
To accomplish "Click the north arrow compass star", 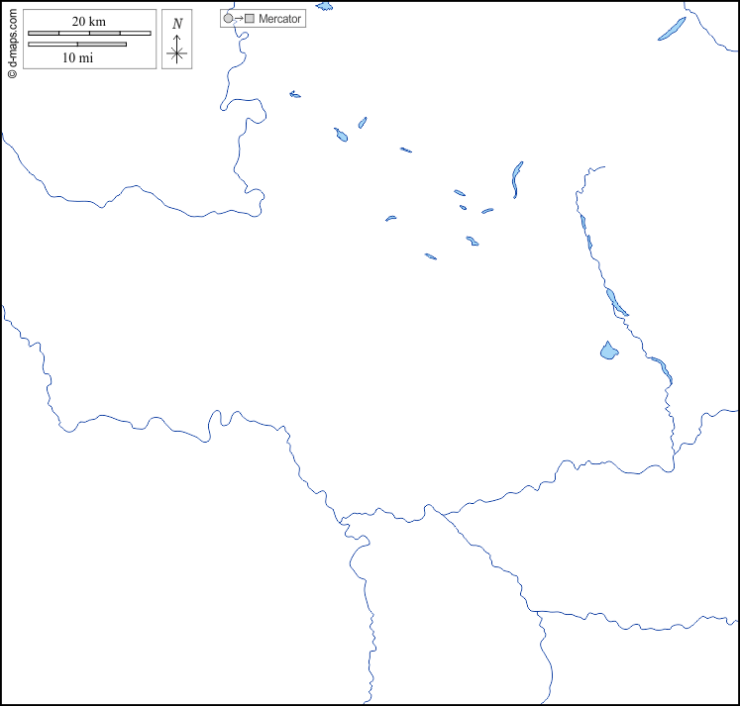I will [x=176, y=54].
